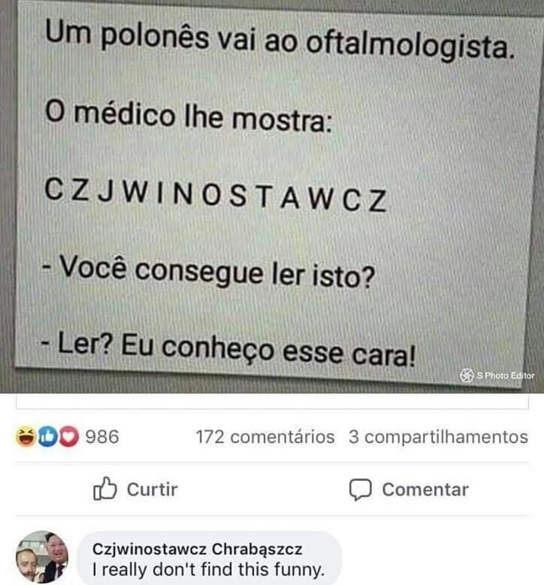544x585 pixels.
Task: Open the 172 comentários list
Action: [x=265, y=437]
